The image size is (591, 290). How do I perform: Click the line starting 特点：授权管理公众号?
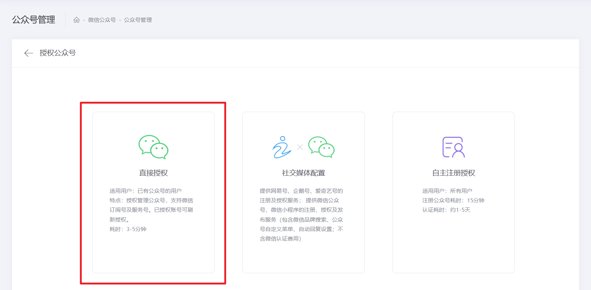[151, 200]
